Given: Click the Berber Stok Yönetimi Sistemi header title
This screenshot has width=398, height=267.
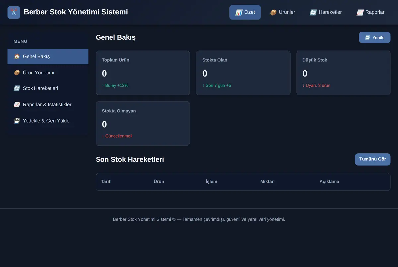Looking at the screenshot, I should click(76, 12).
